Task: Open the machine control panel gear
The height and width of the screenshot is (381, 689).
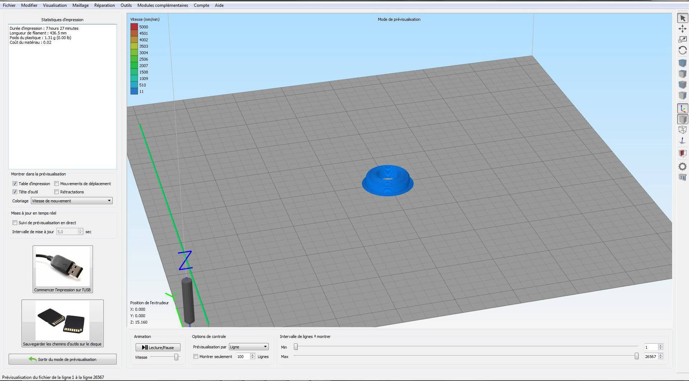Action: click(683, 166)
